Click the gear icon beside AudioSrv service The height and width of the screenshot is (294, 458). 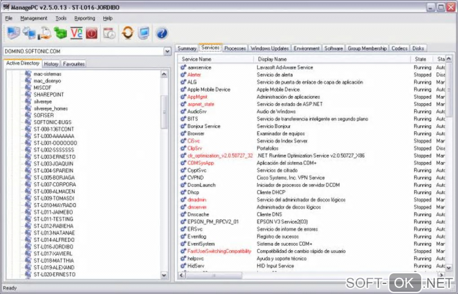(x=183, y=112)
